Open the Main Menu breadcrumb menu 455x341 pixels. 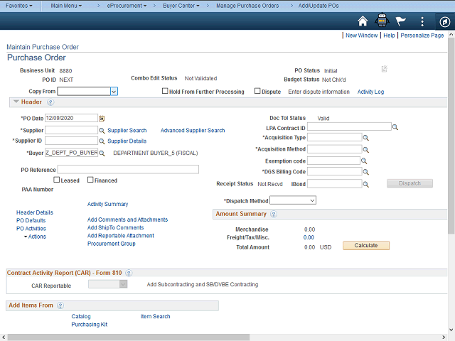pos(66,5)
